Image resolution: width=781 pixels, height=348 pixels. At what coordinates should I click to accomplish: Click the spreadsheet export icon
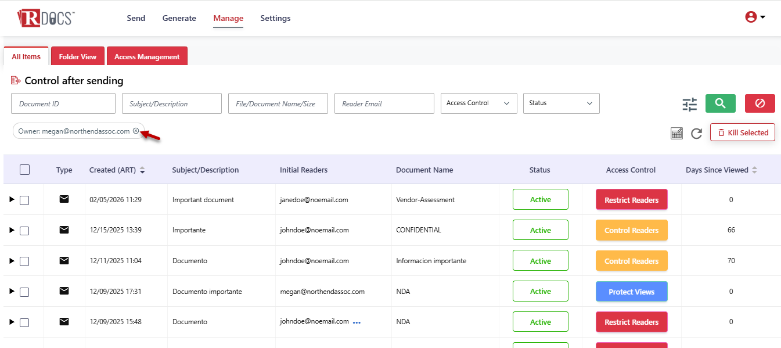pos(676,134)
